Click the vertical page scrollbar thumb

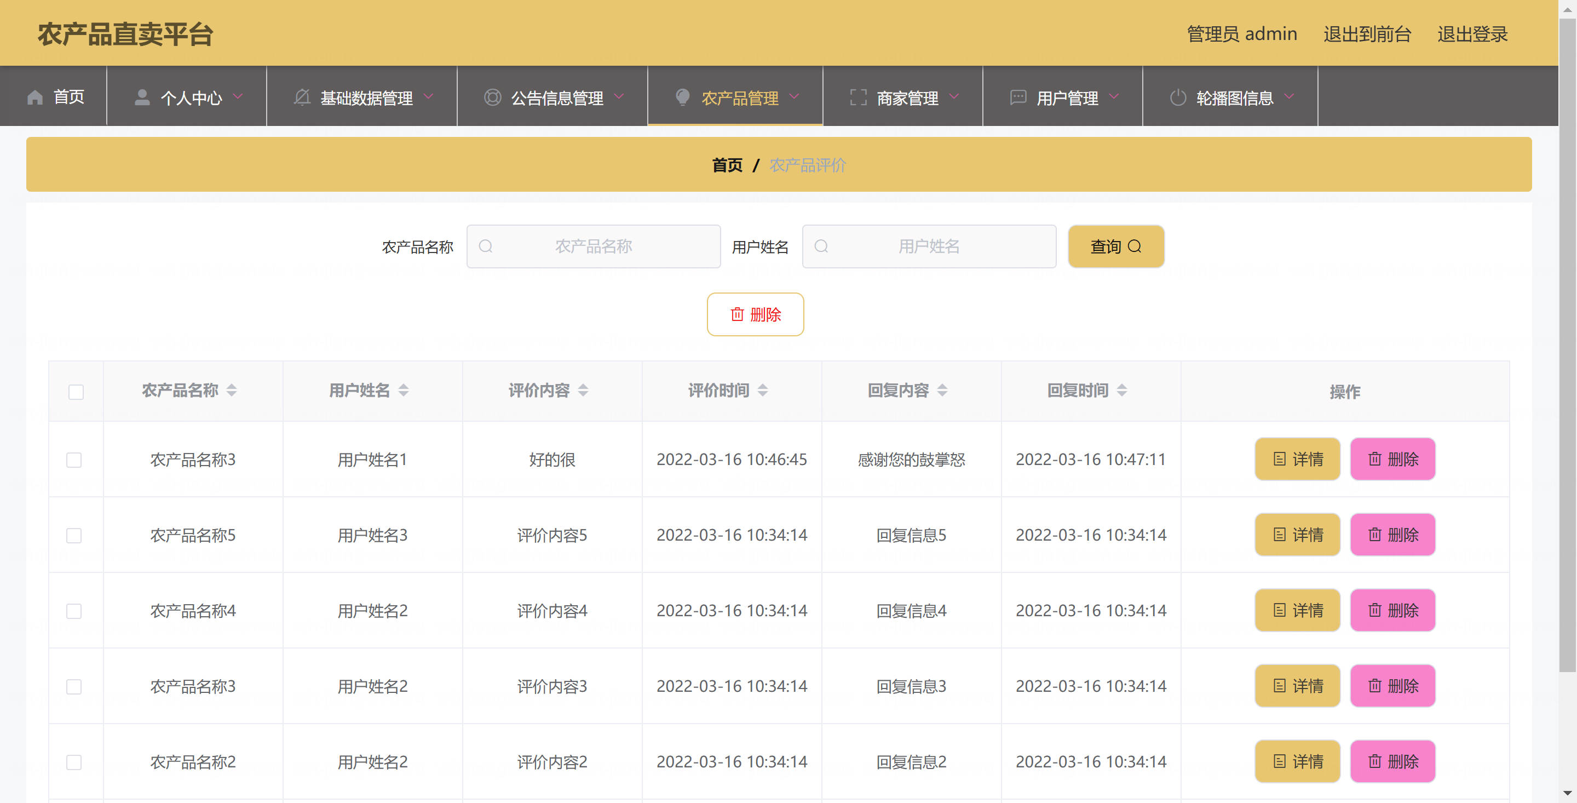click(1568, 345)
